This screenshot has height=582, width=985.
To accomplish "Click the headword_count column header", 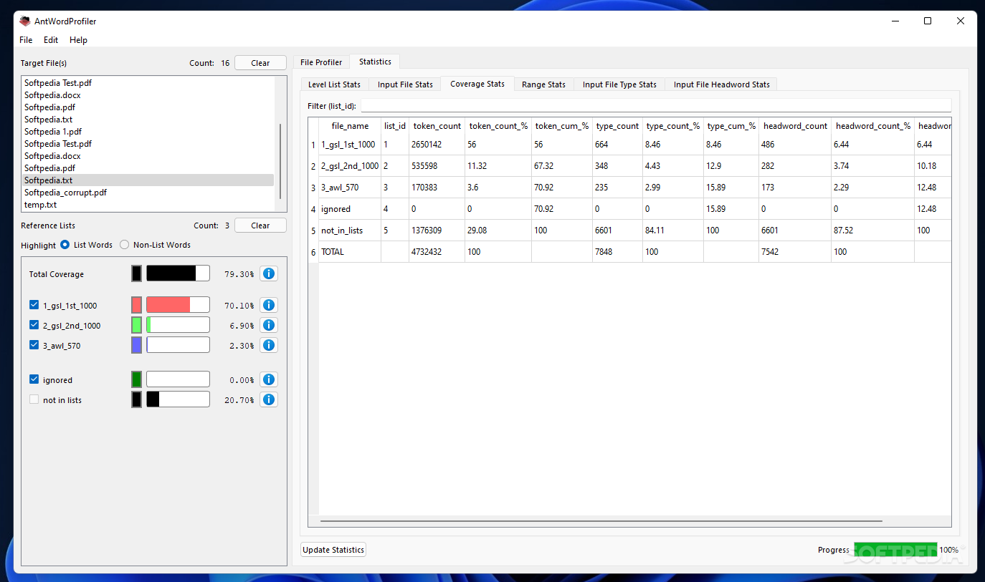I will [795, 126].
